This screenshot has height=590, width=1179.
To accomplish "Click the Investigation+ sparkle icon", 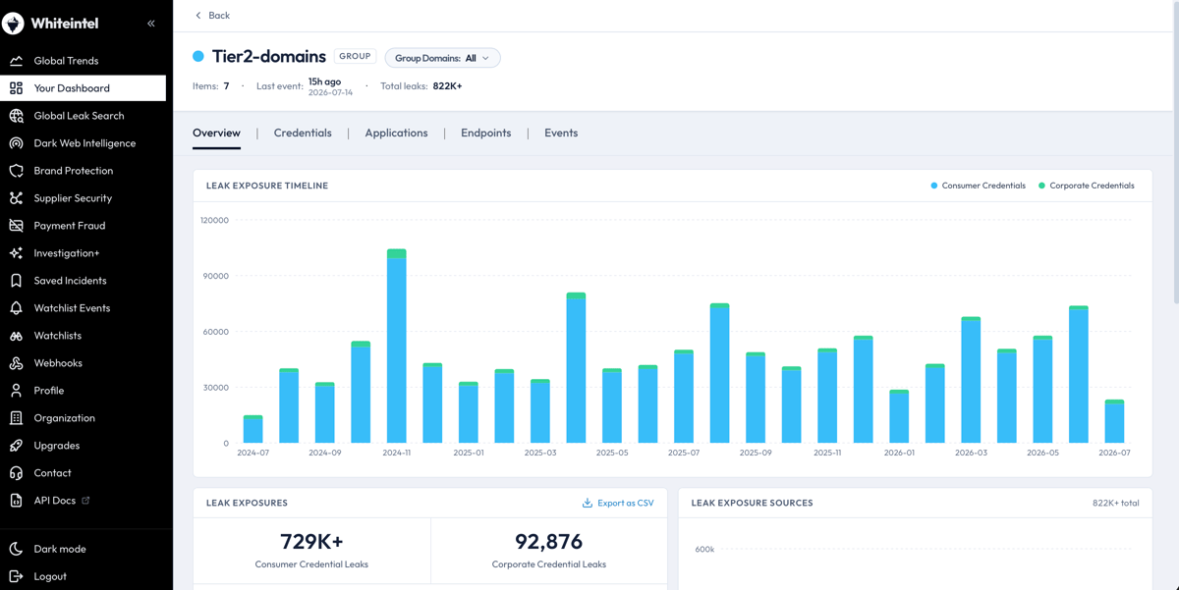I will point(16,253).
